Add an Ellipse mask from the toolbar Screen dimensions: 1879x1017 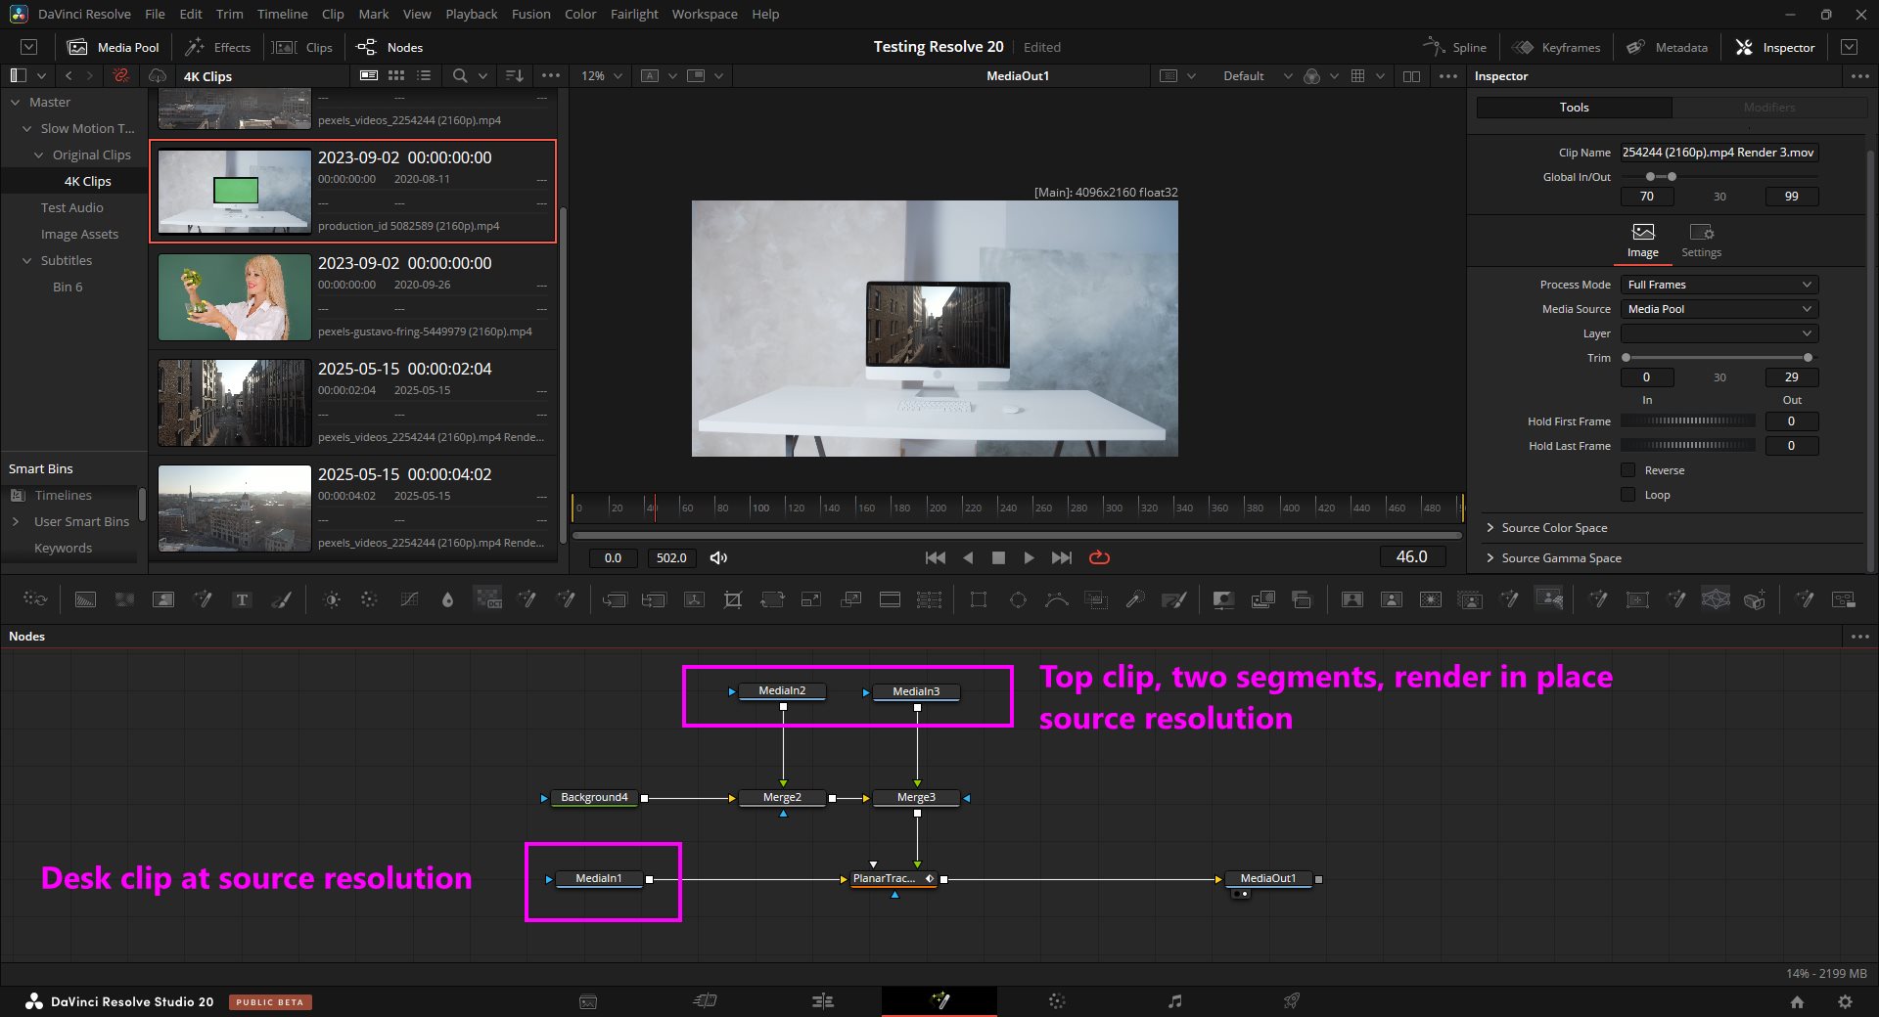pyautogui.click(x=1018, y=599)
